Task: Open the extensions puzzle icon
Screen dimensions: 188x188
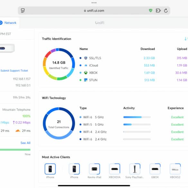Action: coord(158,11)
